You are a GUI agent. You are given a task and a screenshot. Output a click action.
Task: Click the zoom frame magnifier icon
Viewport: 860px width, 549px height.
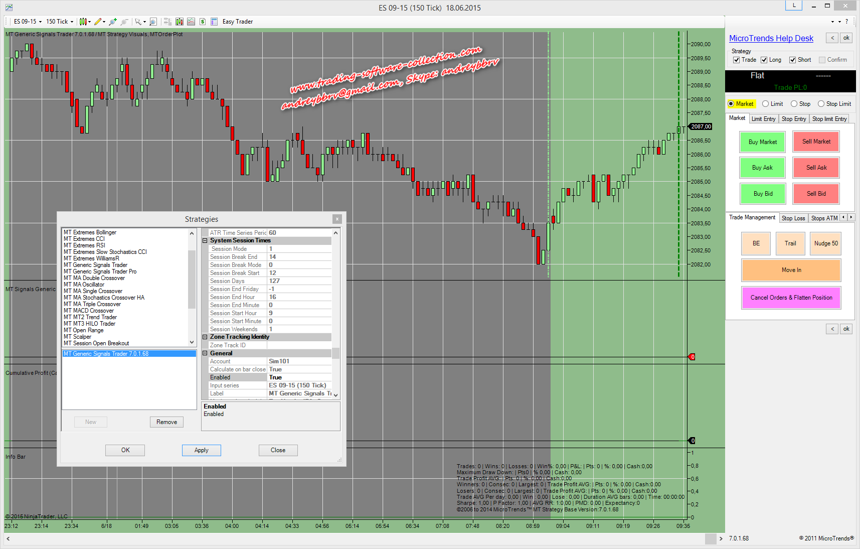153,22
